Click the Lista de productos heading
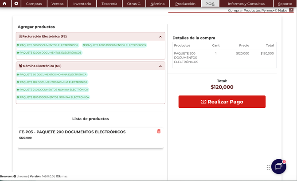Viewport: 297px width, 181px height. (90, 119)
